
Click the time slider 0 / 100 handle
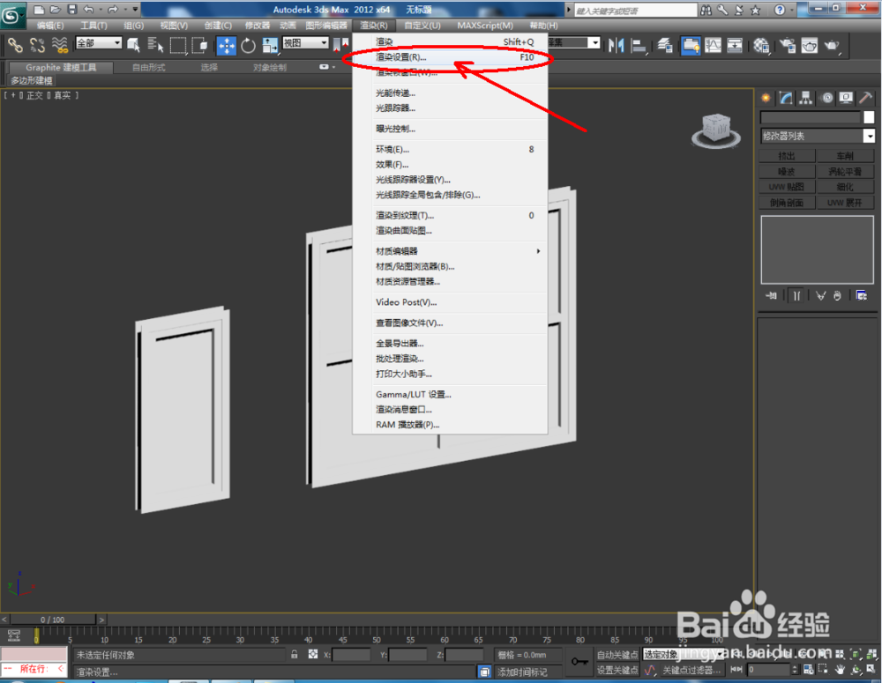point(53,620)
